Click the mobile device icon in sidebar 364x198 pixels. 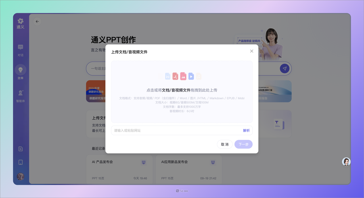click(21, 162)
